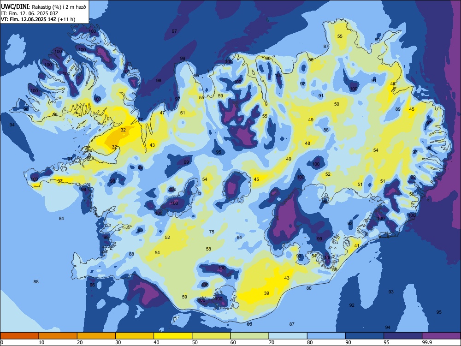Click the title text 'UWC/DINI: Rakastig (%) í 2 m hæð'

click(43, 6)
